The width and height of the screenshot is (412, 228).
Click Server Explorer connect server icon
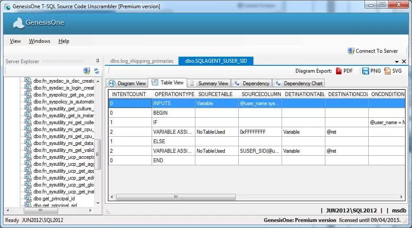point(87,71)
